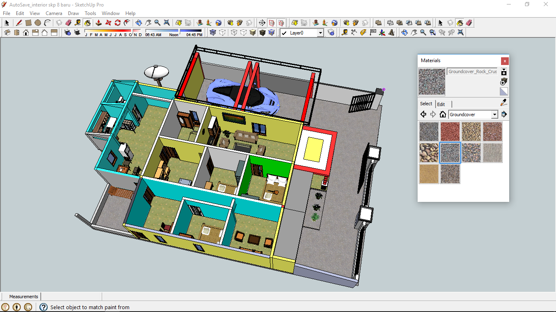
Task: Select the Trim solid tool
Action: click(x=418, y=23)
